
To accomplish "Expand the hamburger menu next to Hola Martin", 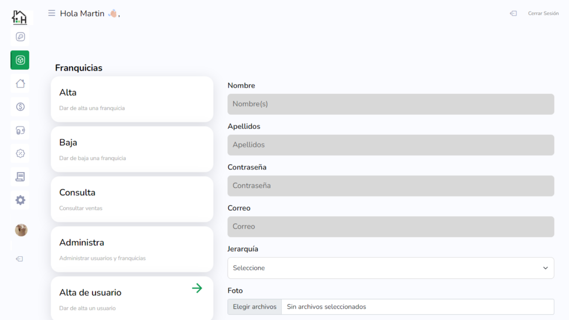I will click(x=51, y=13).
